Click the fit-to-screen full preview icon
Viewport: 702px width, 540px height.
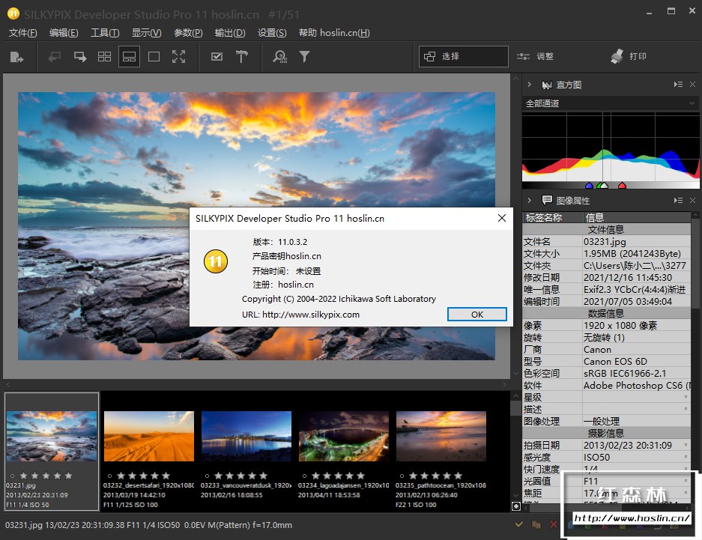(178, 56)
